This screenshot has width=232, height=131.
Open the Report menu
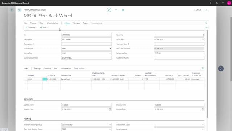click(86, 23)
